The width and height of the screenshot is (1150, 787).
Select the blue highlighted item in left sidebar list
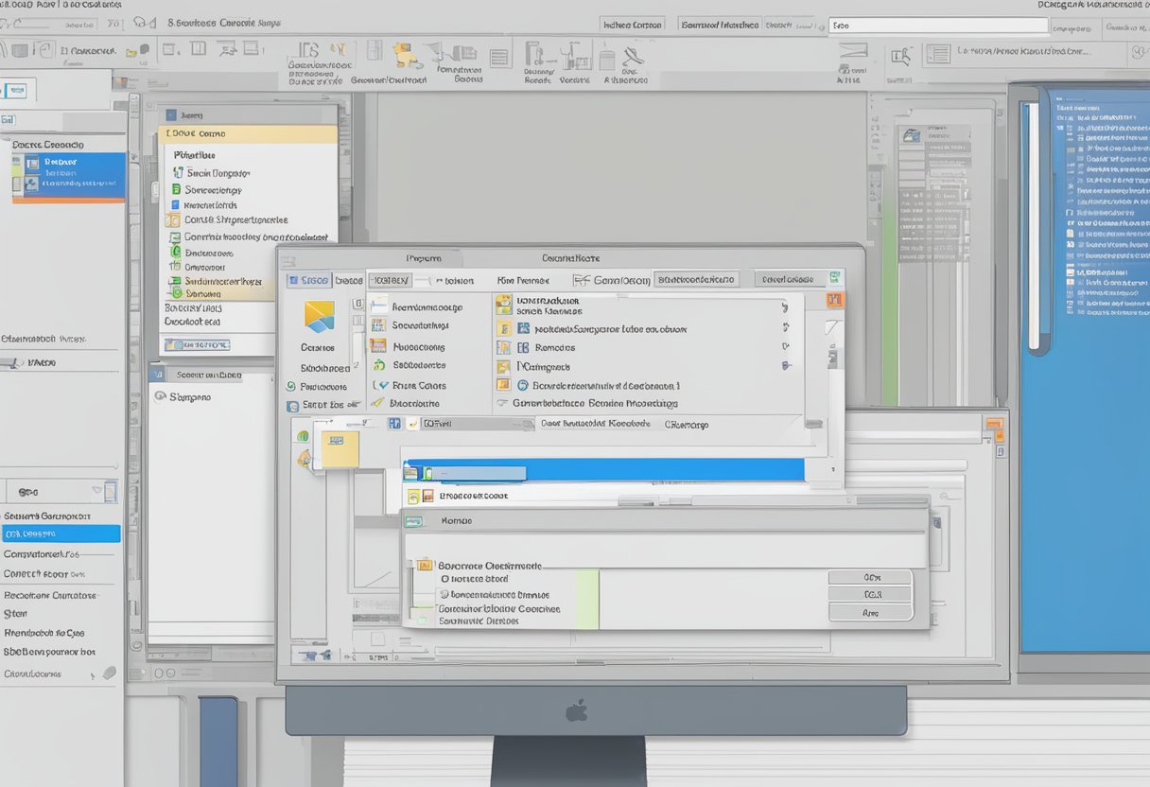[x=61, y=533]
